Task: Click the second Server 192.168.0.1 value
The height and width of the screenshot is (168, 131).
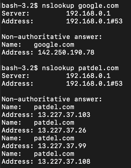Action: [88, 76]
